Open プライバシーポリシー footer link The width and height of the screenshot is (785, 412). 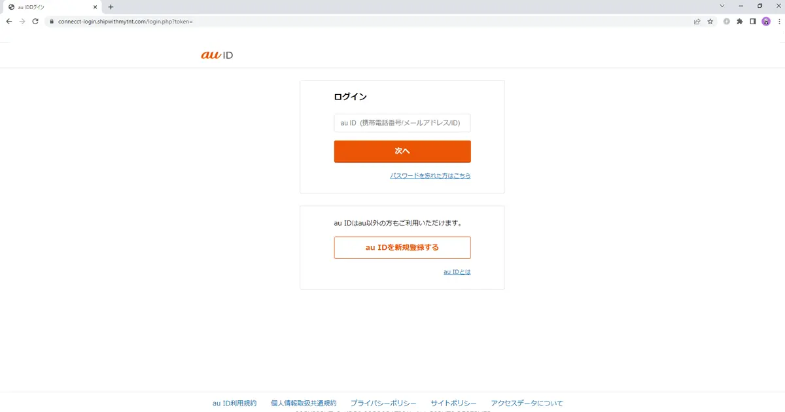tap(383, 403)
